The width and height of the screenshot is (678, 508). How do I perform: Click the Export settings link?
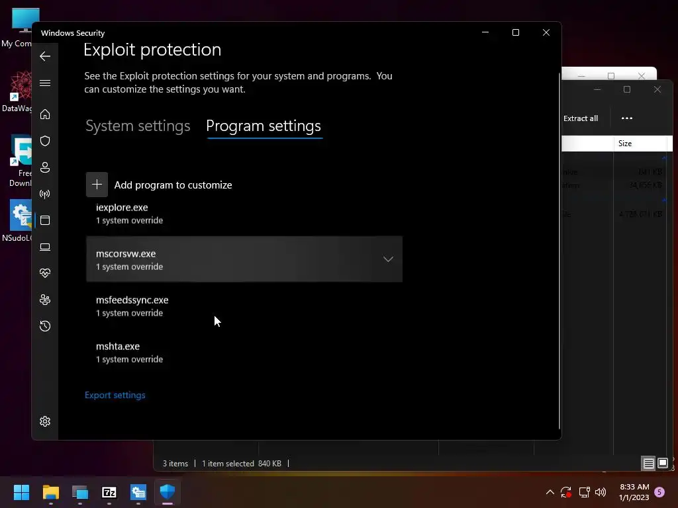[x=115, y=396]
